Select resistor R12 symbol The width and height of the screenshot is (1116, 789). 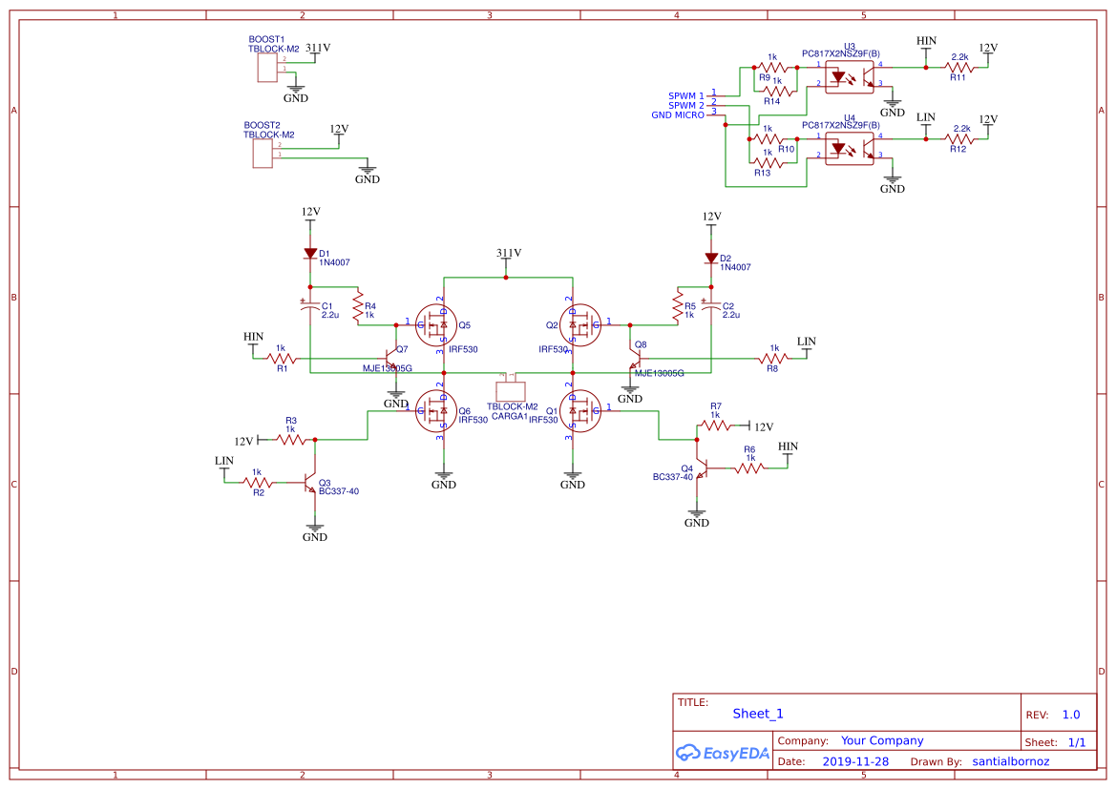point(958,138)
